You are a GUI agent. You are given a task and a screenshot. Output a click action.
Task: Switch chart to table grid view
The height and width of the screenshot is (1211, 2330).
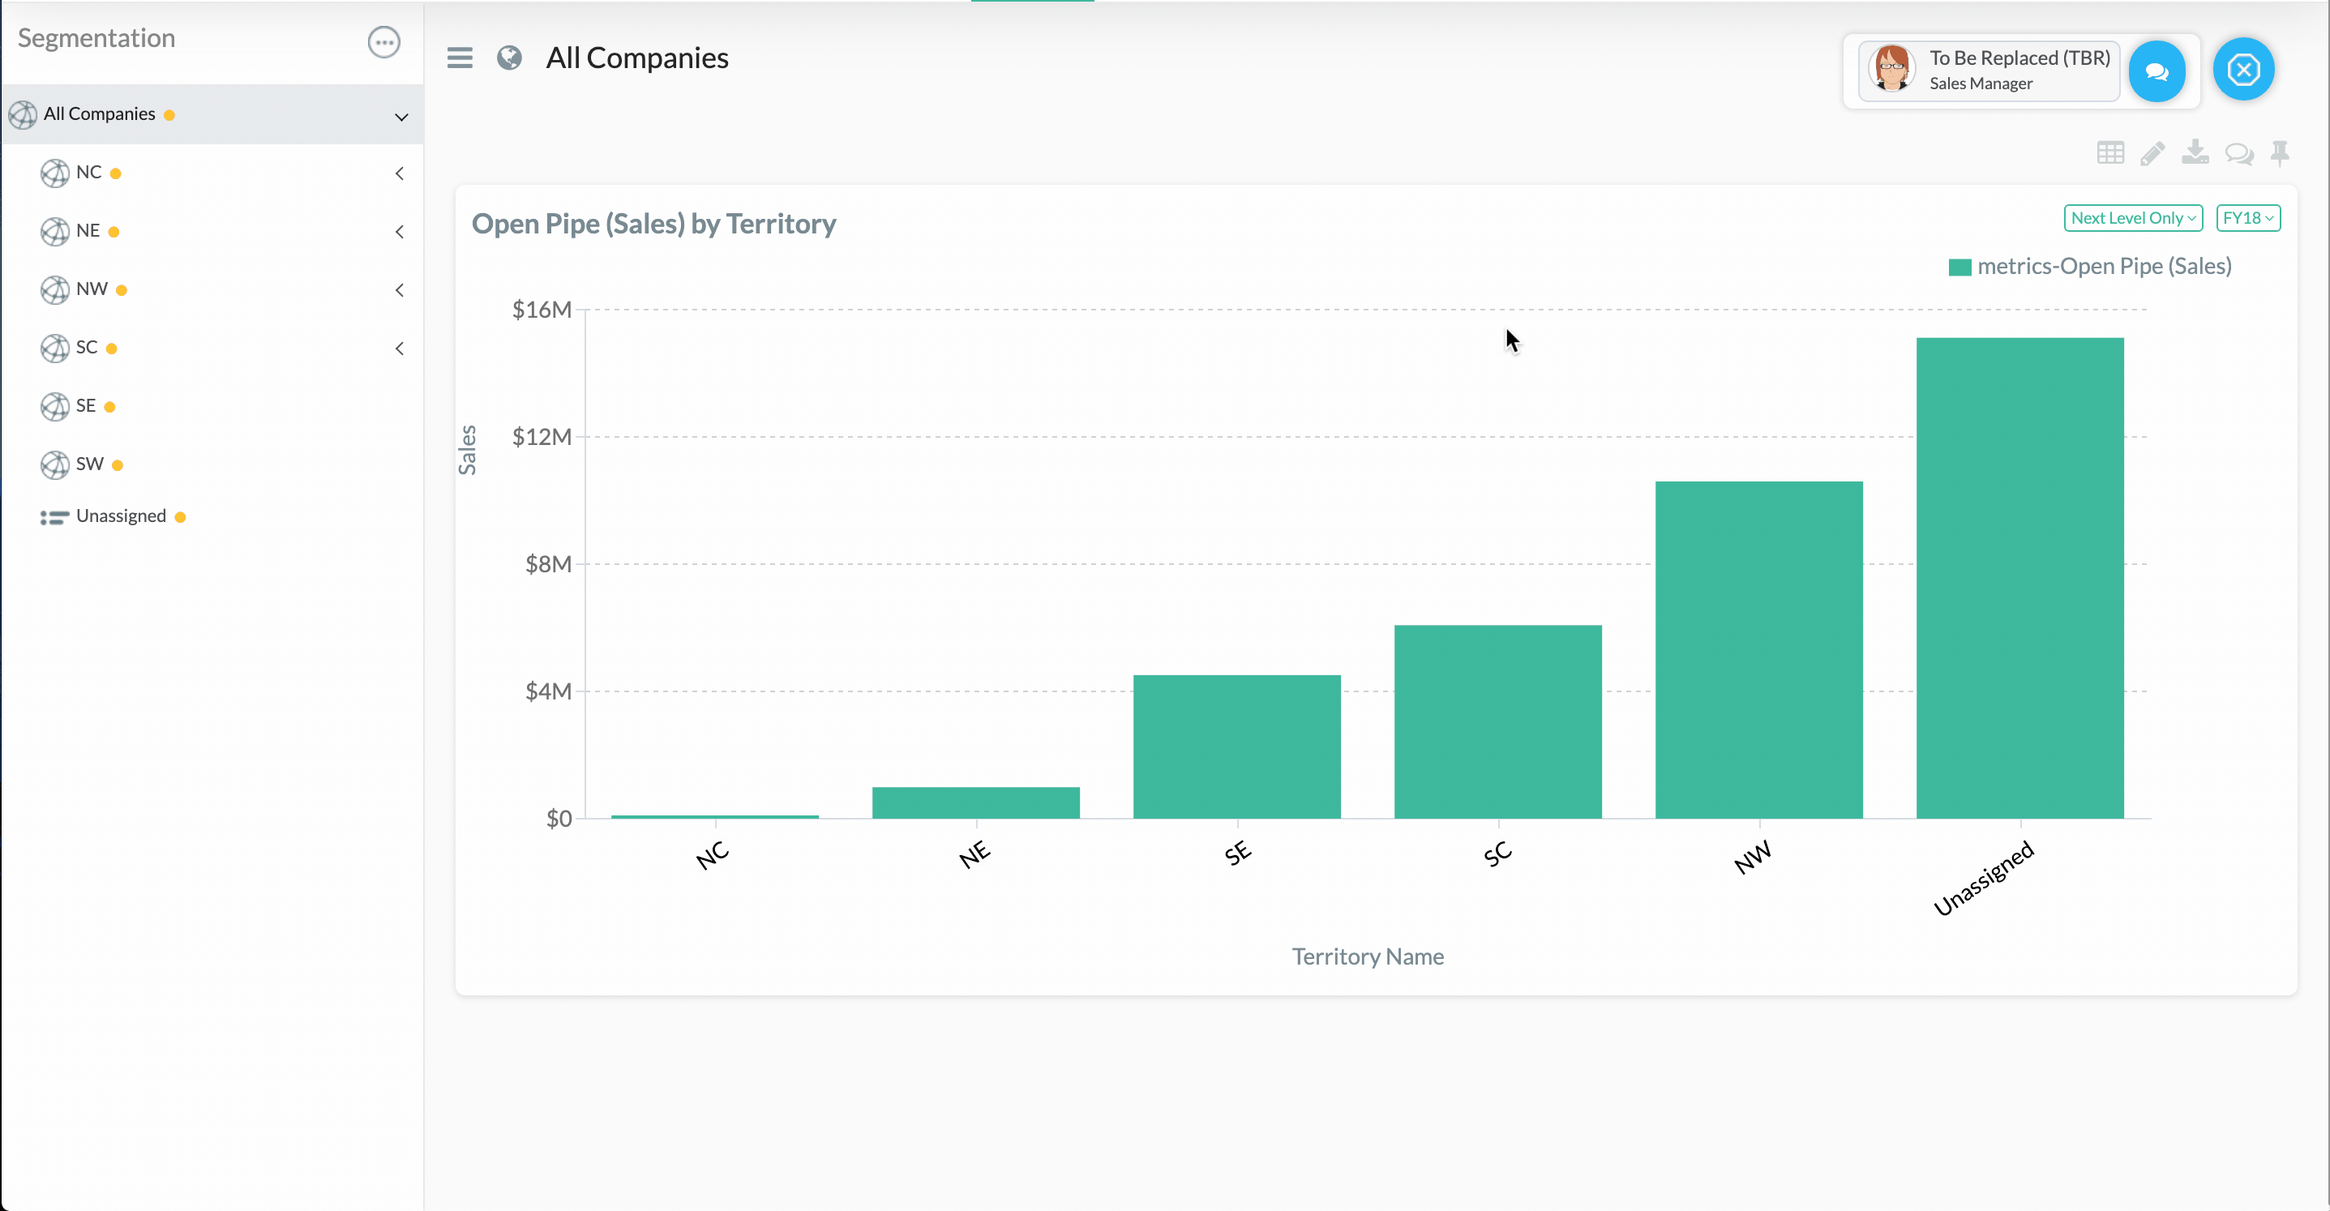(x=2109, y=153)
